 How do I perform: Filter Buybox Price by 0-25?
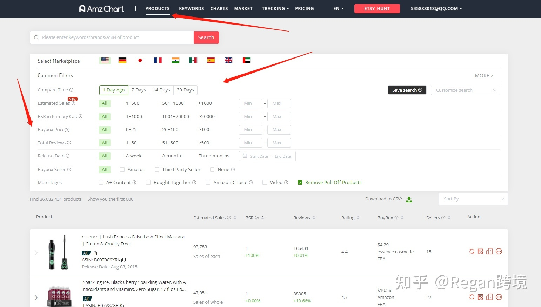pyautogui.click(x=131, y=129)
